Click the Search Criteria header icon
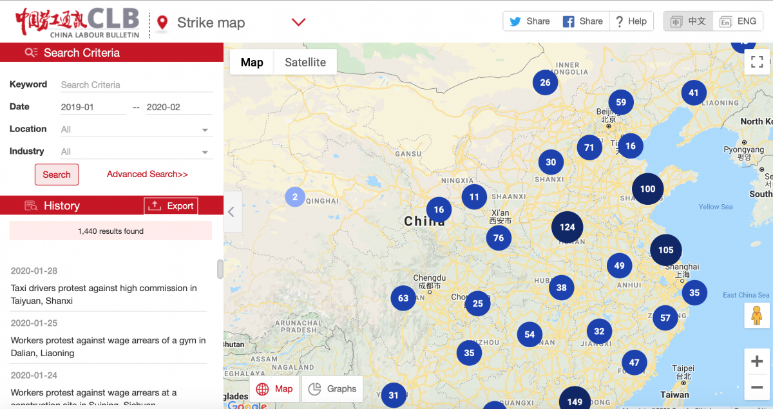 [31, 53]
